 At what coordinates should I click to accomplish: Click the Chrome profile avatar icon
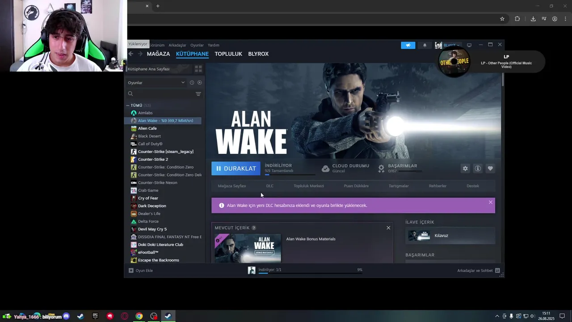(x=555, y=19)
